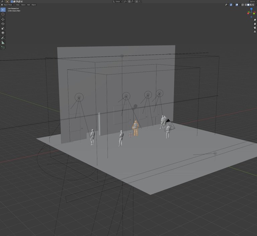Select the Cursor tool in the toolbar
Screen dimensions: 257x236
coord(3,14)
